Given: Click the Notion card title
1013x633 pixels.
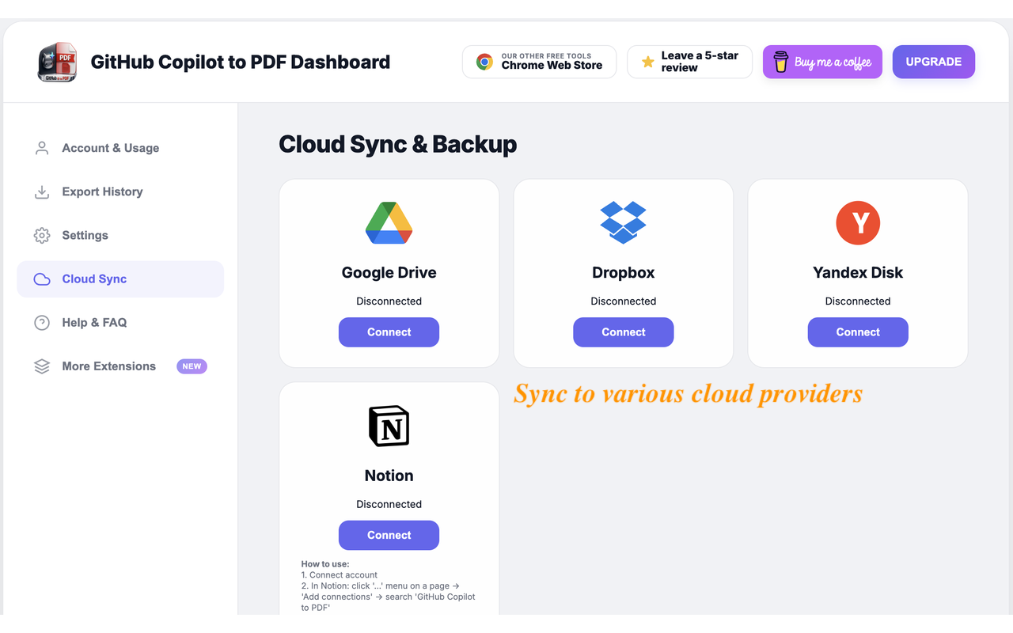Looking at the screenshot, I should 389,476.
